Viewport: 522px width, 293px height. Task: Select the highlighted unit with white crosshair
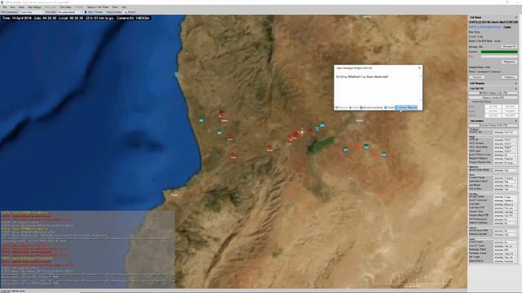coord(302,132)
